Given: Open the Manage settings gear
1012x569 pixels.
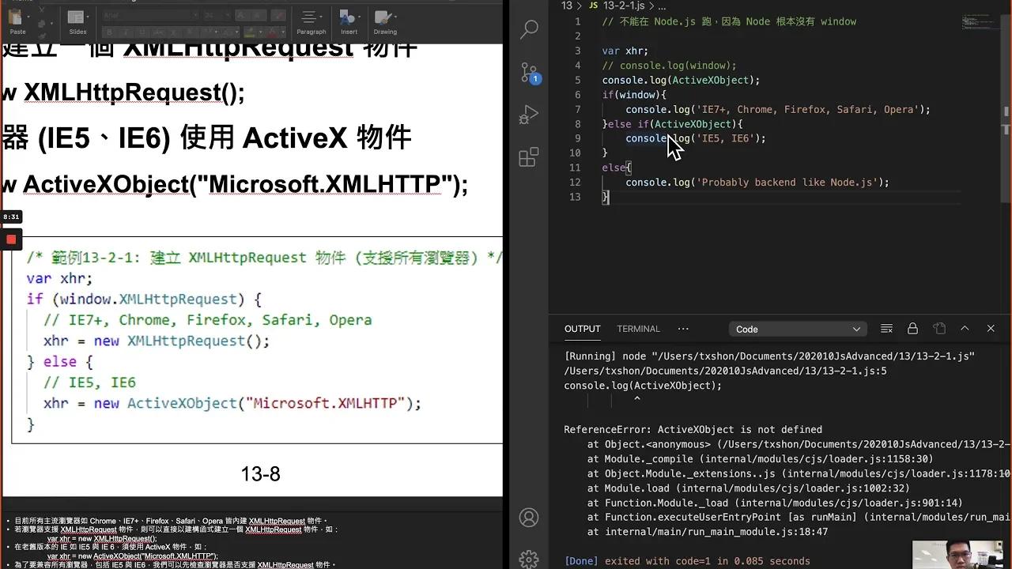Looking at the screenshot, I should point(529,558).
